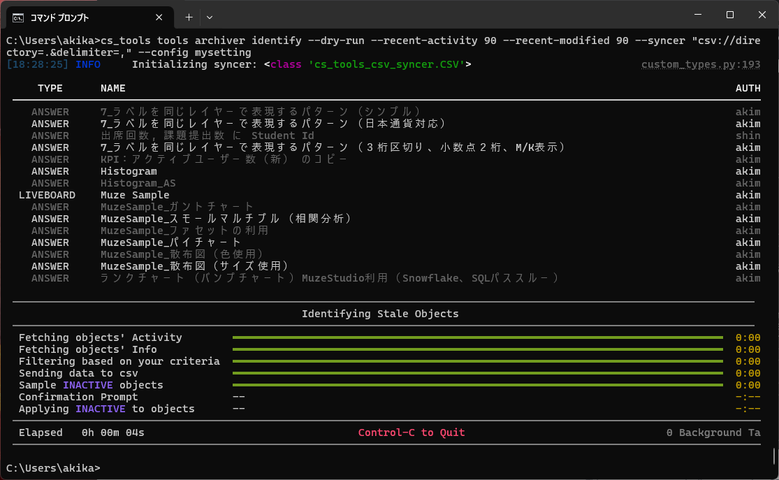Click the bottom C:\Users\akika> prompt line
The image size is (779, 480).
[53, 467]
